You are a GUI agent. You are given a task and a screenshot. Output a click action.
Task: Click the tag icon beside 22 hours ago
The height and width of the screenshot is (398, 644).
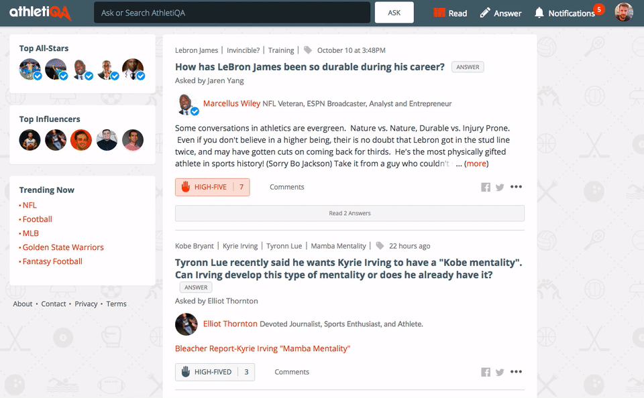pos(380,246)
